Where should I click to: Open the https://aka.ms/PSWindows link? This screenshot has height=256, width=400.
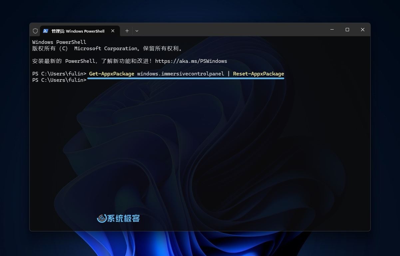191,61
